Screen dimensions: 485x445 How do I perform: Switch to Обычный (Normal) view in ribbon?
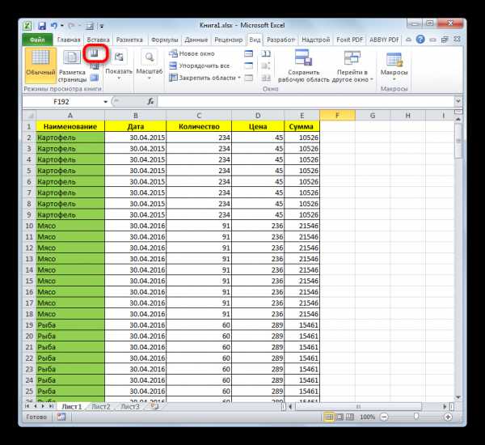tap(40, 66)
